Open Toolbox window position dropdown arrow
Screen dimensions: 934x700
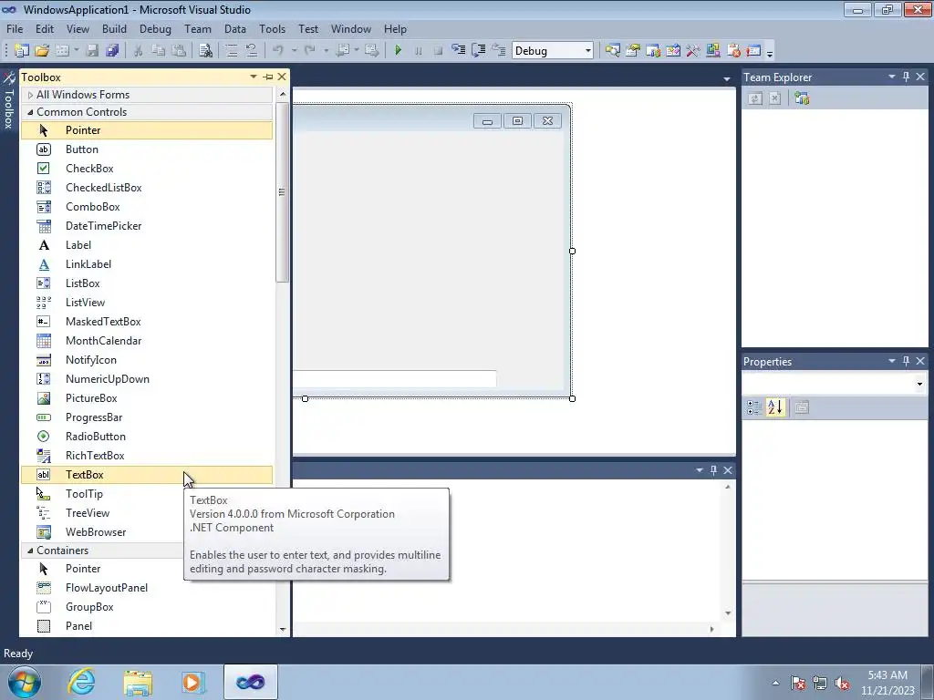pyautogui.click(x=254, y=77)
